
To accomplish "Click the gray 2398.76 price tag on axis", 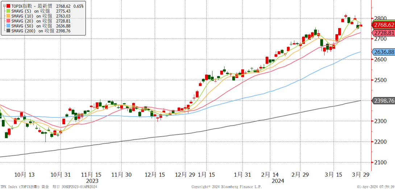I will pyautogui.click(x=383, y=101).
